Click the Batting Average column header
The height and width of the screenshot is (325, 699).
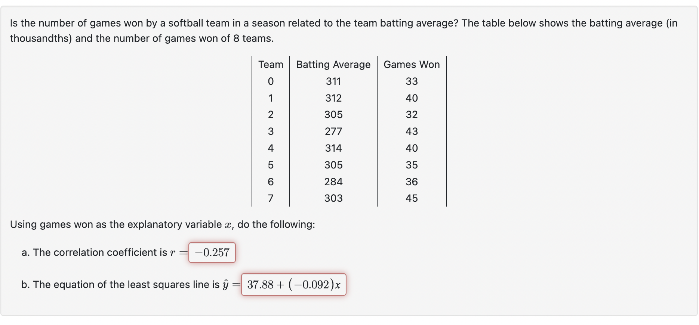pos(333,64)
